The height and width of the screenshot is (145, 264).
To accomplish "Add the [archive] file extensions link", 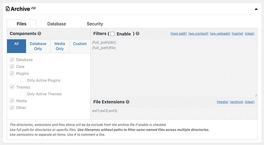I will pyautogui.click(x=236, y=102).
